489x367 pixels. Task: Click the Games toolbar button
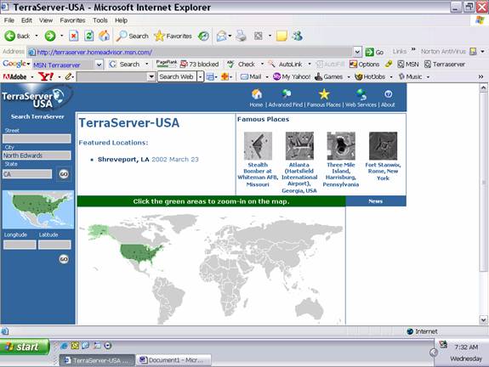click(x=329, y=76)
